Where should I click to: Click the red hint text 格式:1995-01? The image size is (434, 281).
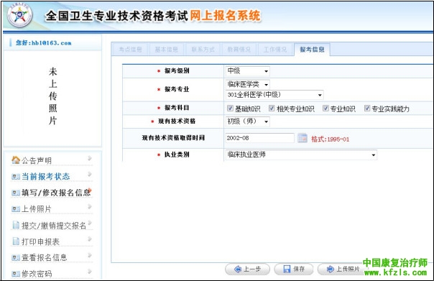[x=331, y=139]
